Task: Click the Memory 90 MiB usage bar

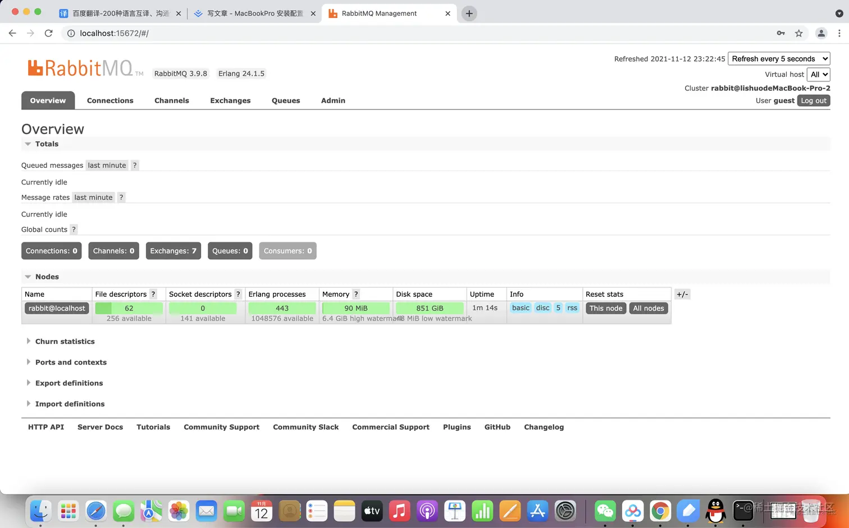Action: point(356,308)
